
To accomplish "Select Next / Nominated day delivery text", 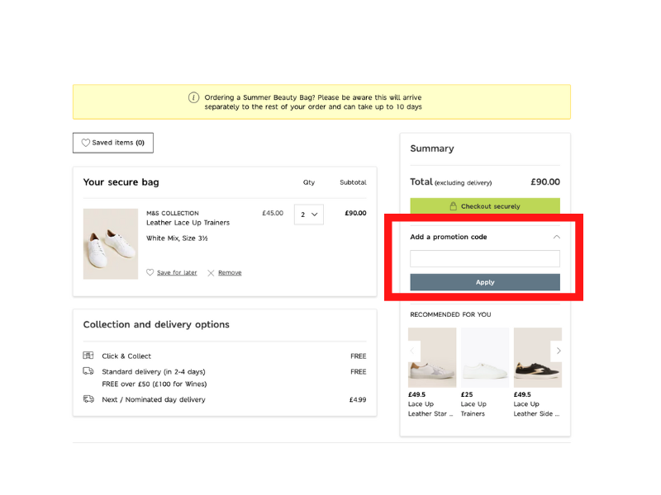I will (154, 399).
